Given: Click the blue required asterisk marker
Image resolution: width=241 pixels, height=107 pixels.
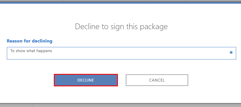Looking at the screenshot, I should pos(231,53).
